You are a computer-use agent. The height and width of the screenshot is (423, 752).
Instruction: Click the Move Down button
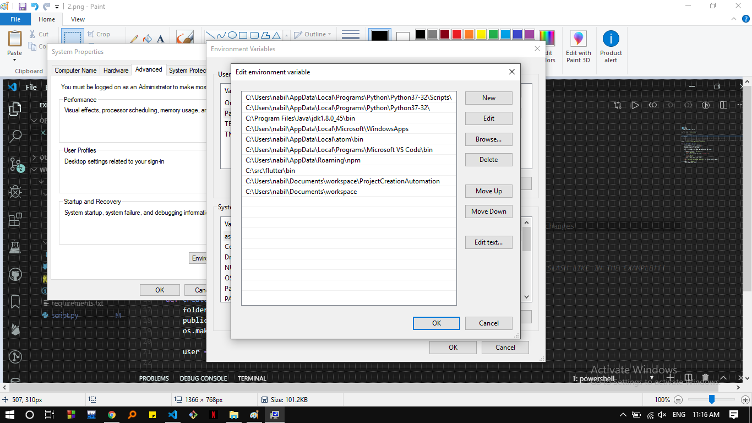[x=489, y=211]
